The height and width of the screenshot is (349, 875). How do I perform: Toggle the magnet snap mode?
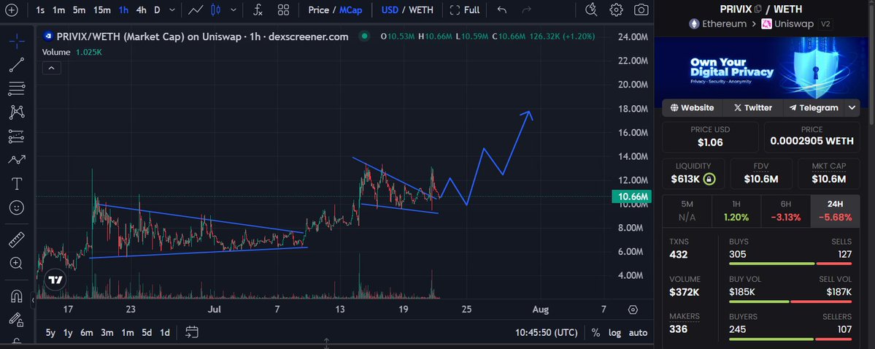pos(17,296)
